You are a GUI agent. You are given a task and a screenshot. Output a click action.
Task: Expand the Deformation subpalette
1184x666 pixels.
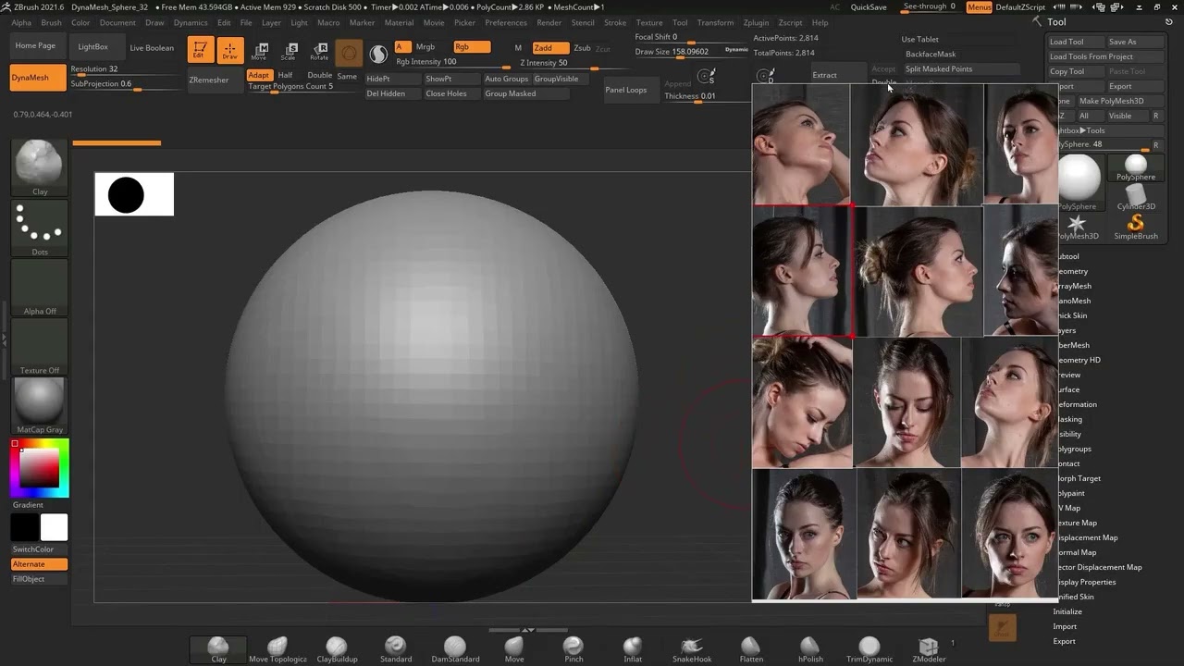click(1077, 404)
